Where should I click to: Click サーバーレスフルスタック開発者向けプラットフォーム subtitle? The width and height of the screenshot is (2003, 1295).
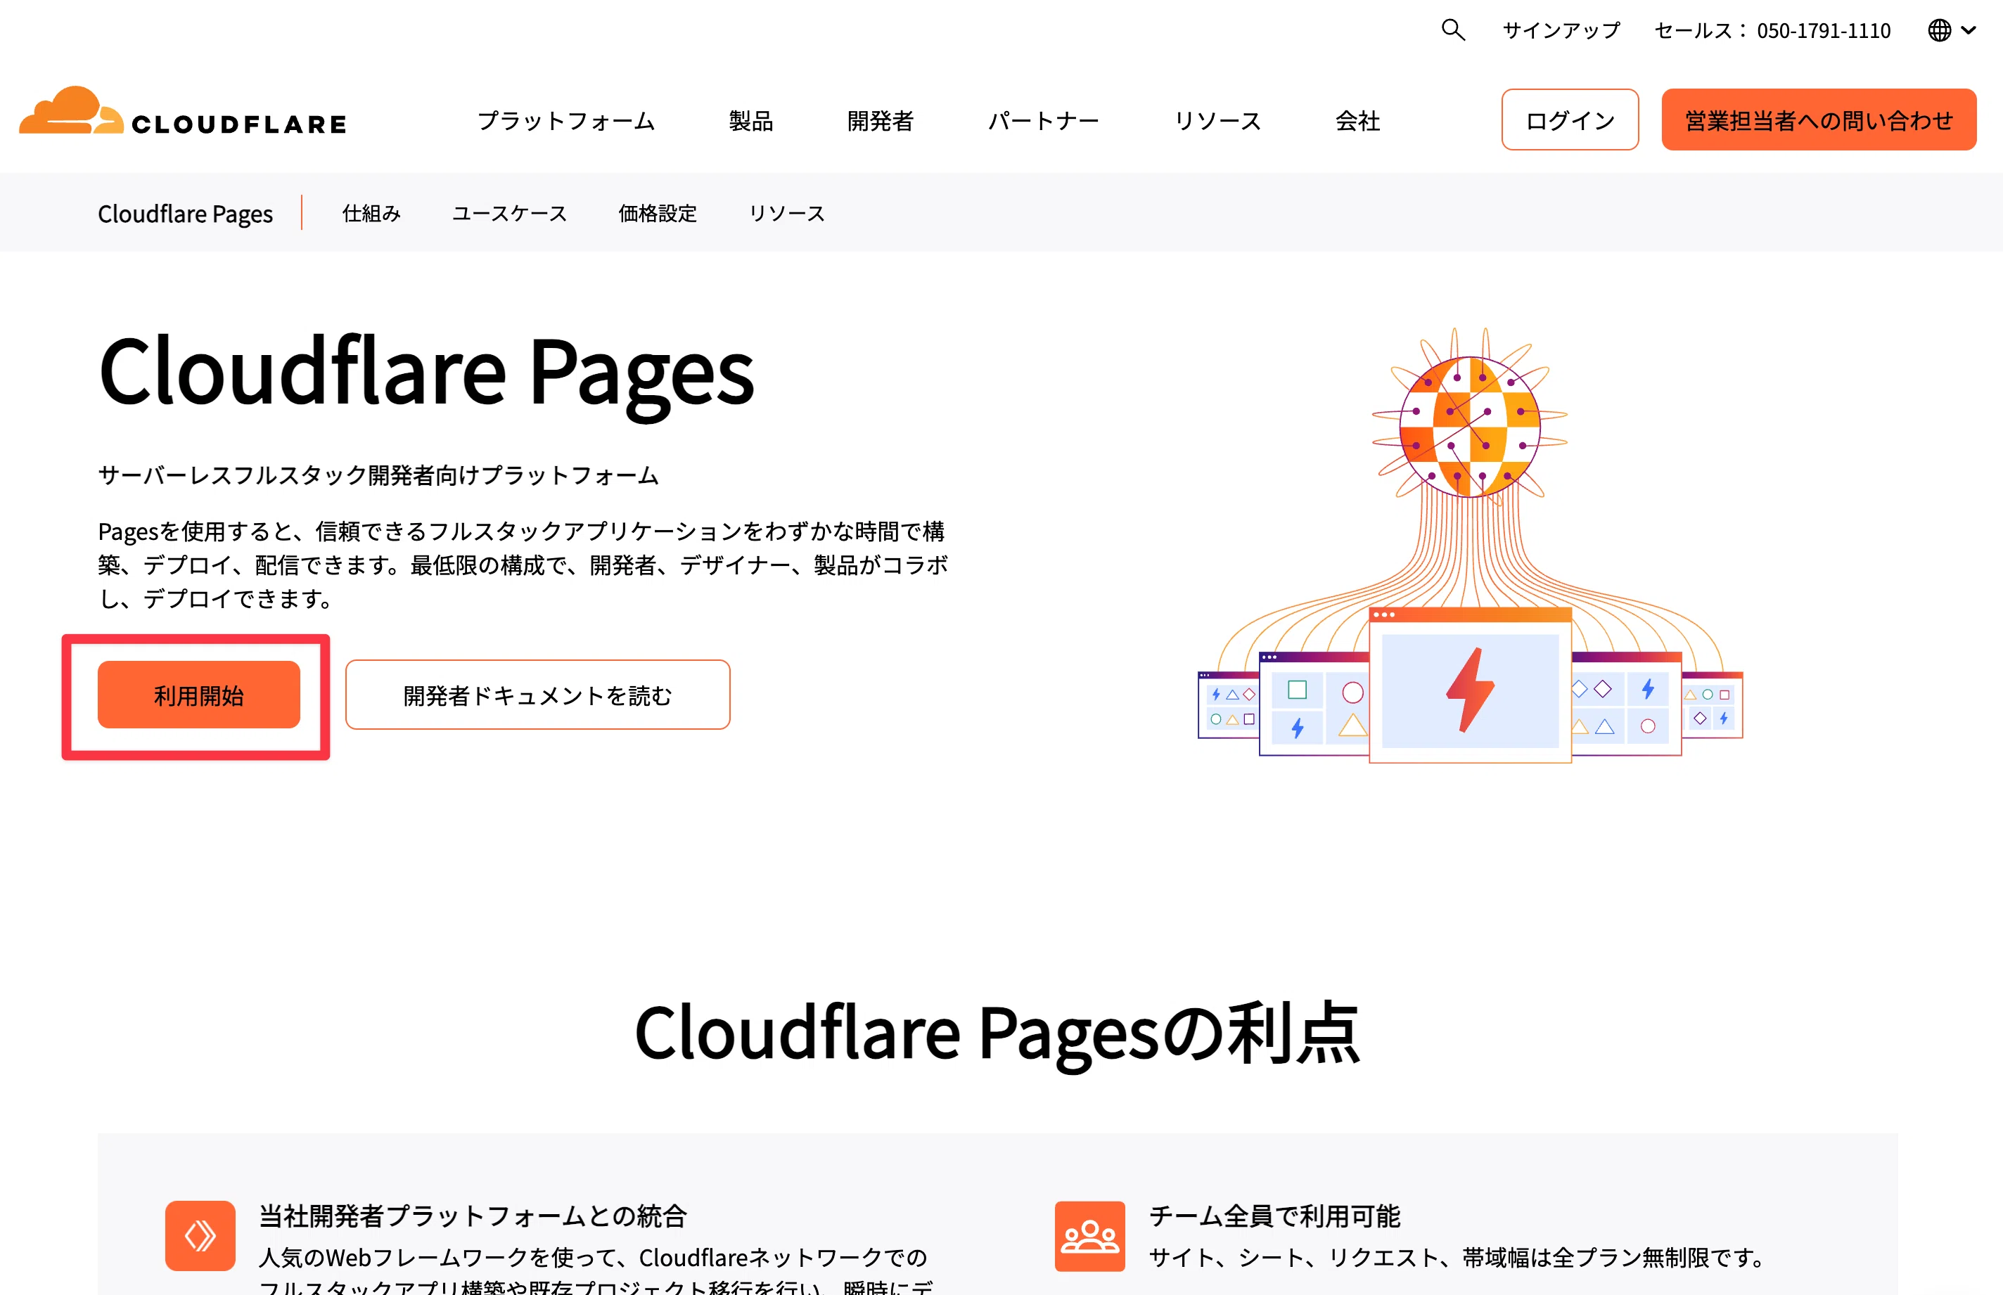pos(378,475)
